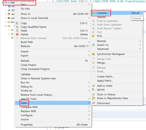Open the Advanced submenu arrow
146x130 pixels.
[x=140, y=49]
